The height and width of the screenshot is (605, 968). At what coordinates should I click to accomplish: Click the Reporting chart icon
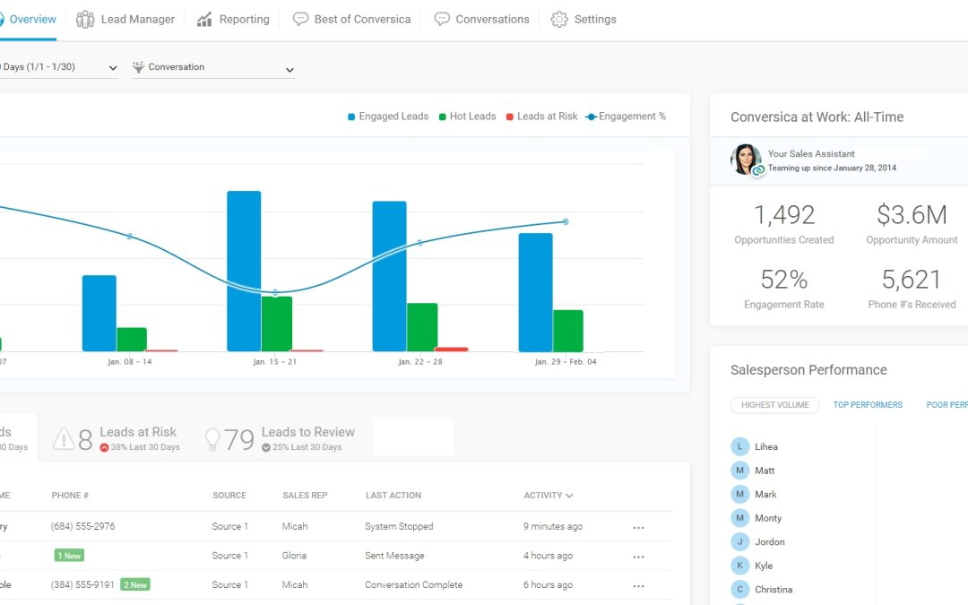pyautogui.click(x=204, y=19)
